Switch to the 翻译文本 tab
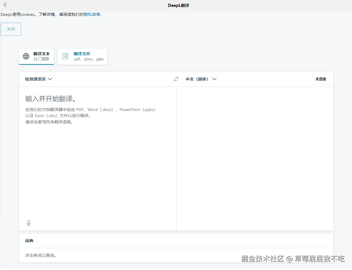352x270 pixels. (x=36, y=56)
